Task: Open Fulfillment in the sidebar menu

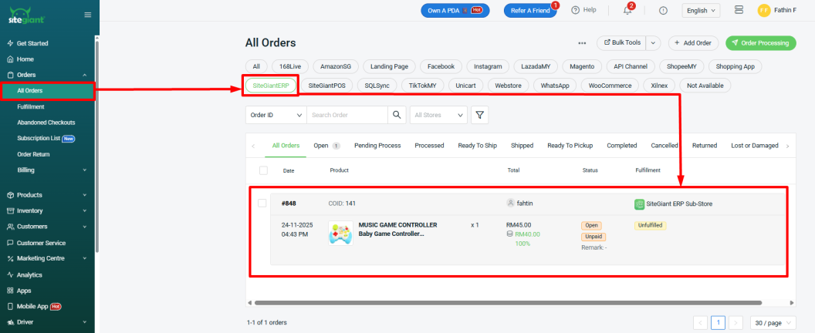Action: 31,106
